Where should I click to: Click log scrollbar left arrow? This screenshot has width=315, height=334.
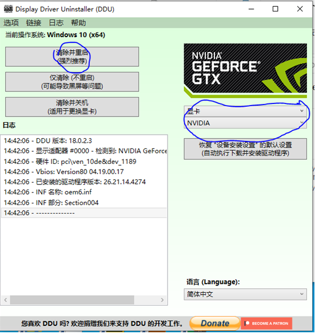click(6, 300)
